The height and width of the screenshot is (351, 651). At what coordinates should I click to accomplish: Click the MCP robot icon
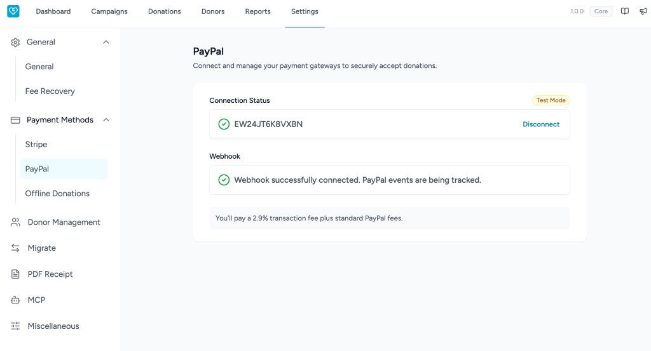(x=15, y=300)
